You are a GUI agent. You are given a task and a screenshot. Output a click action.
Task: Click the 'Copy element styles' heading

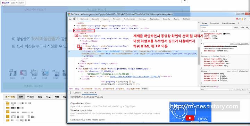click(x=80, y=103)
